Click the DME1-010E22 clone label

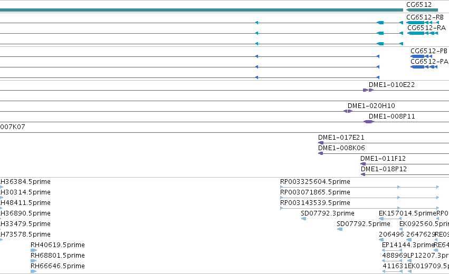pos(391,85)
